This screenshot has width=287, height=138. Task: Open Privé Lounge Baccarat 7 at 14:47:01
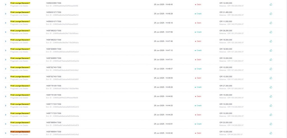pyautogui.click(x=20, y=58)
